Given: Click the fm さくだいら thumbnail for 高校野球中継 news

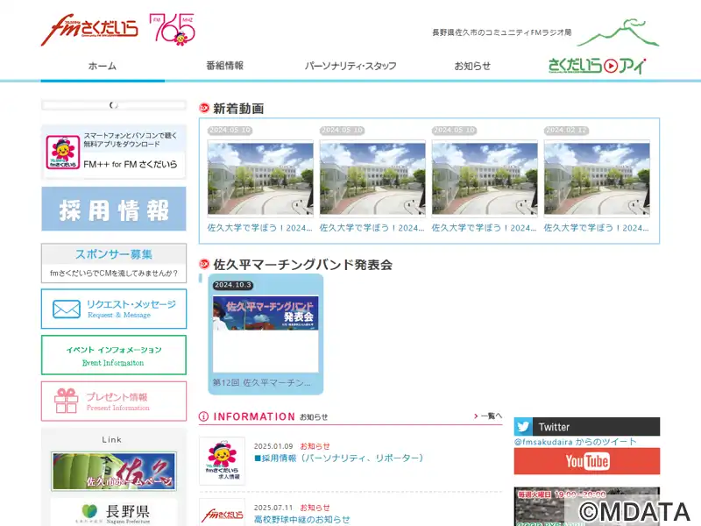Looking at the screenshot, I should [x=223, y=514].
